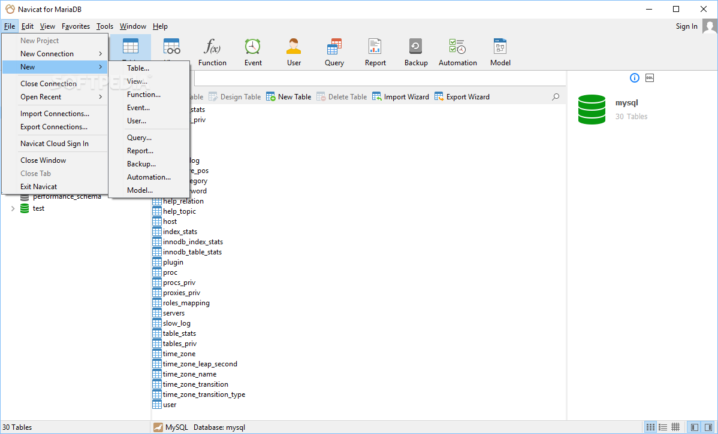The width and height of the screenshot is (718, 434).
Task: Choose Event... from the New submenu
Action: (149, 108)
